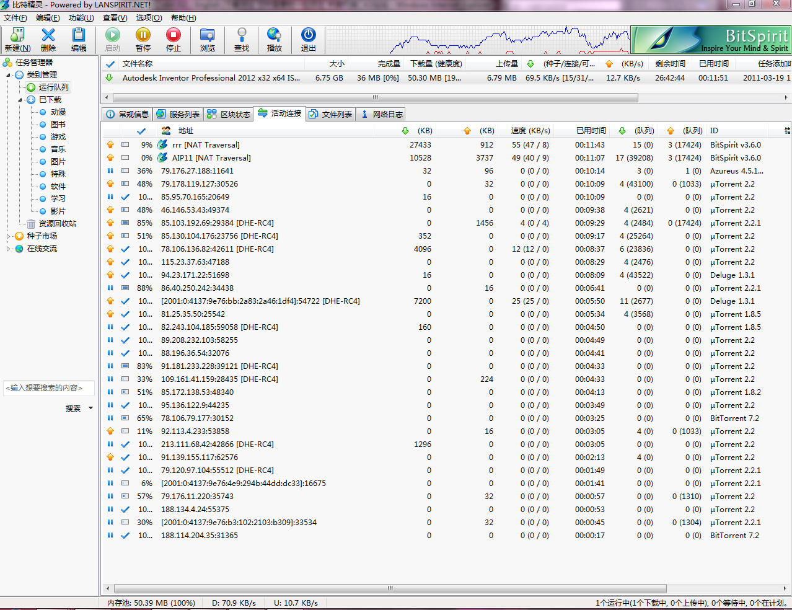This screenshot has width=792, height=610.
Task: Click the NAT icon beside peer AIP11
Action: point(163,157)
